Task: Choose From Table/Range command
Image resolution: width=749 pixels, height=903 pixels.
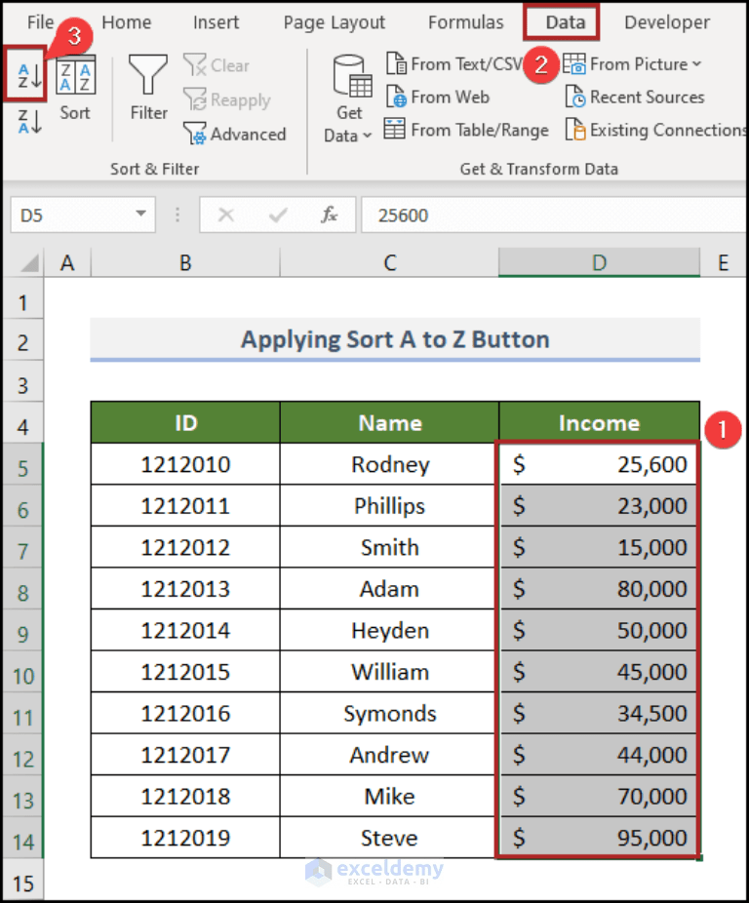Action: coord(466,130)
